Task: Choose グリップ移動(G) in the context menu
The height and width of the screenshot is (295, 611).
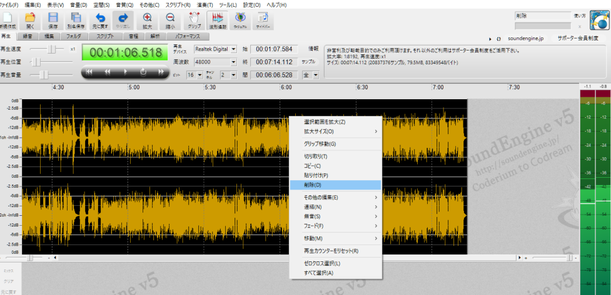Action: pyautogui.click(x=335, y=144)
